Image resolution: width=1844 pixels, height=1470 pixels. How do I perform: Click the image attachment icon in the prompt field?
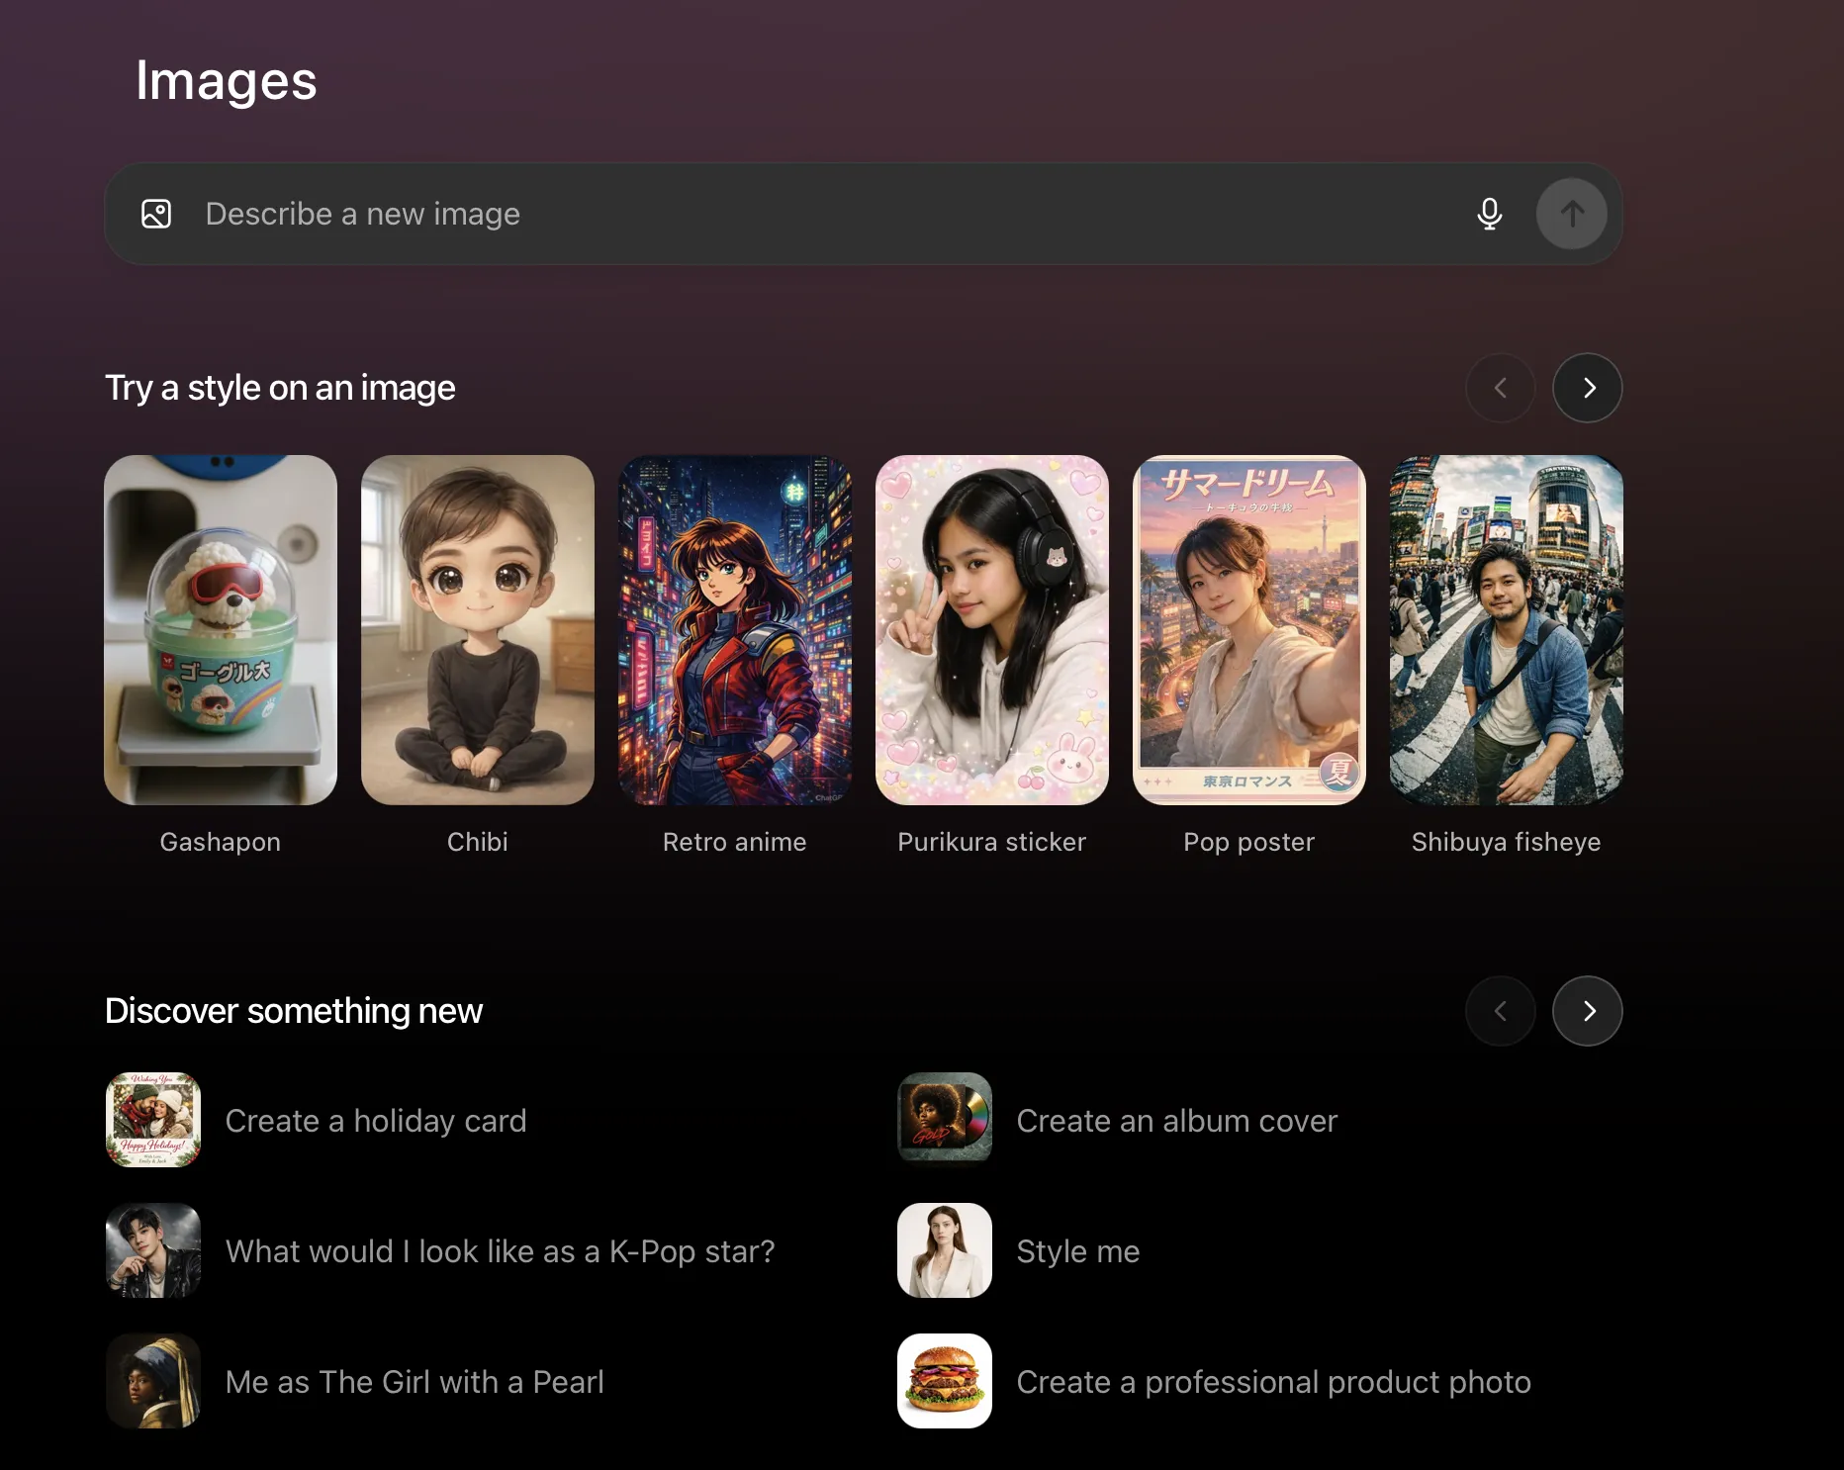click(155, 214)
